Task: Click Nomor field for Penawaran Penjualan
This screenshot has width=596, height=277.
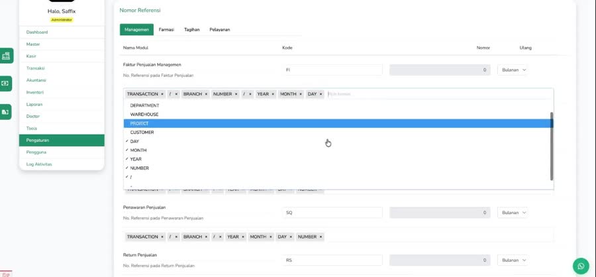Action: coord(440,213)
